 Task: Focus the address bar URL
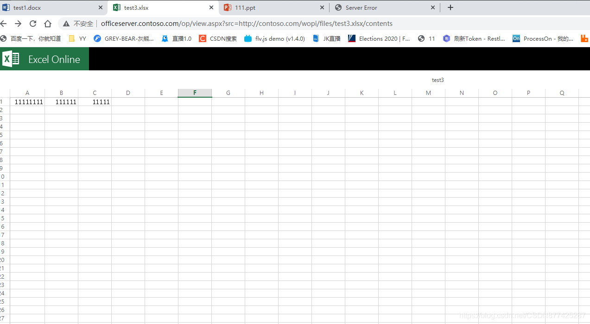[x=247, y=24]
